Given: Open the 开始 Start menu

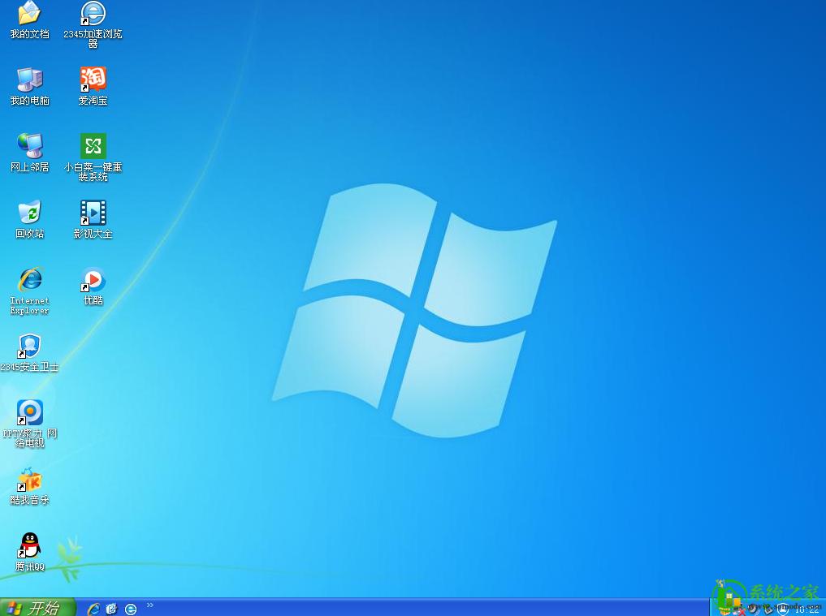Looking at the screenshot, I should coord(37,609).
